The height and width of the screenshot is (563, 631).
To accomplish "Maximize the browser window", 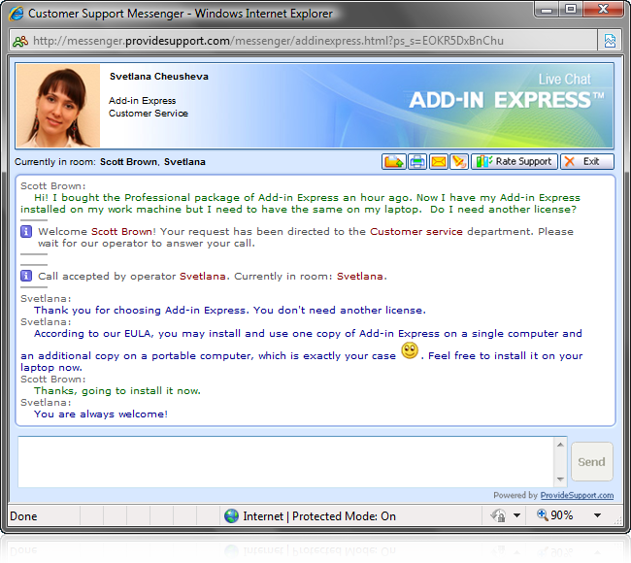I will click(571, 10).
